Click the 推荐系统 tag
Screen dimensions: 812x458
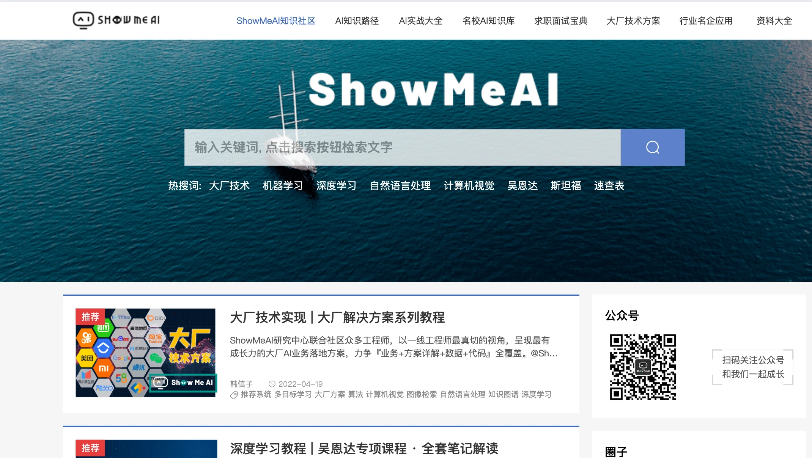click(256, 395)
